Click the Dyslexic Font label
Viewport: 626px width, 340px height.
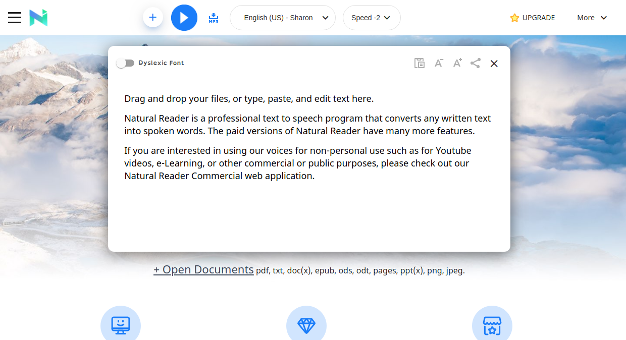click(161, 63)
